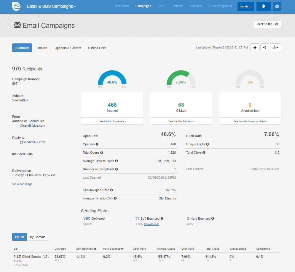Click the Complained column header
295x272 pixels.
click(x=263, y=249)
